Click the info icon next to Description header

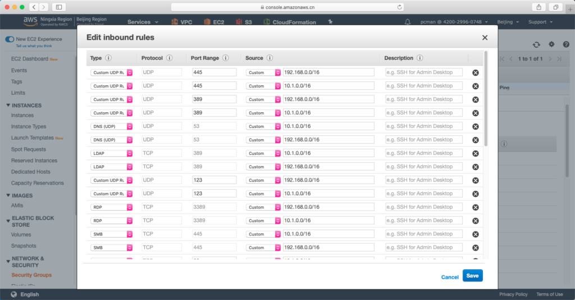point(420,58)
